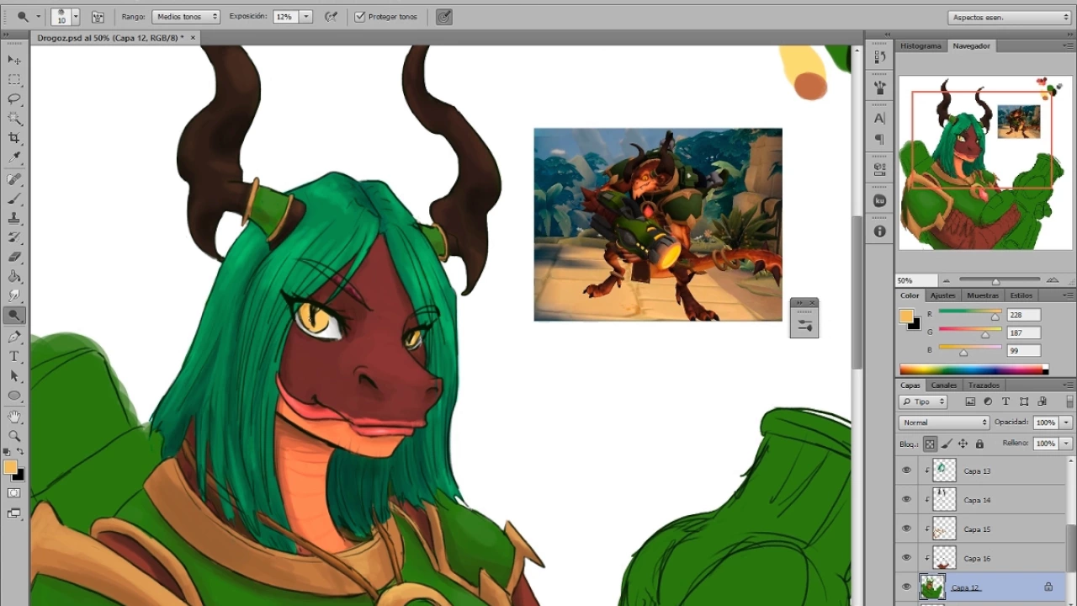Image resolution: width=1077 pixels, height=606 pixels.
Task: Switch to the Ajustes tab
Action: (x=942, y=295)
